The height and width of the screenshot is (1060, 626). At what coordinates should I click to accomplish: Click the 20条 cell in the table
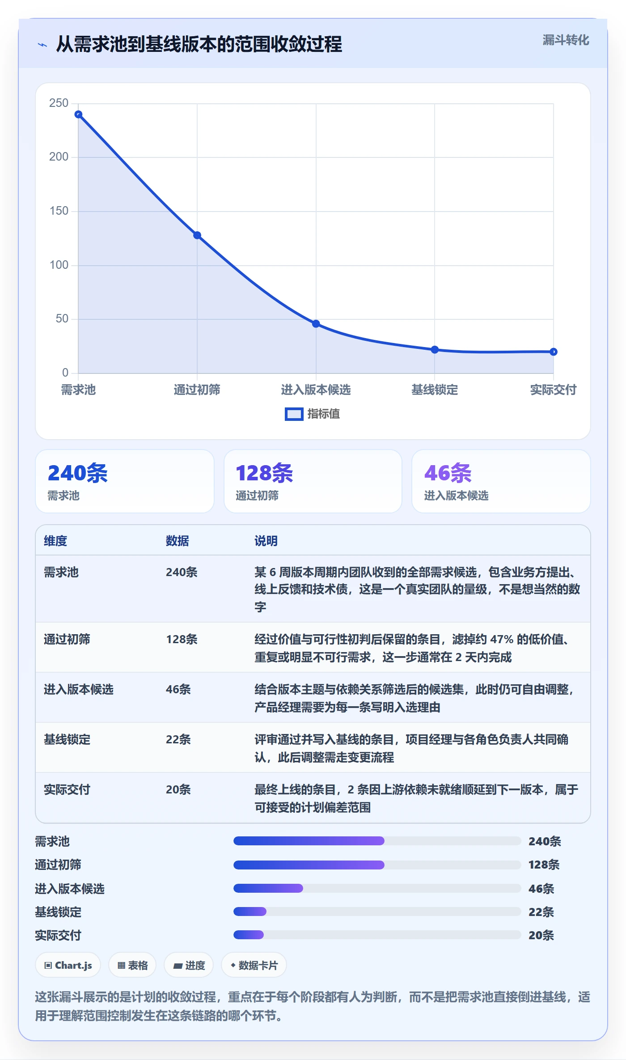(x=178, y=789)
